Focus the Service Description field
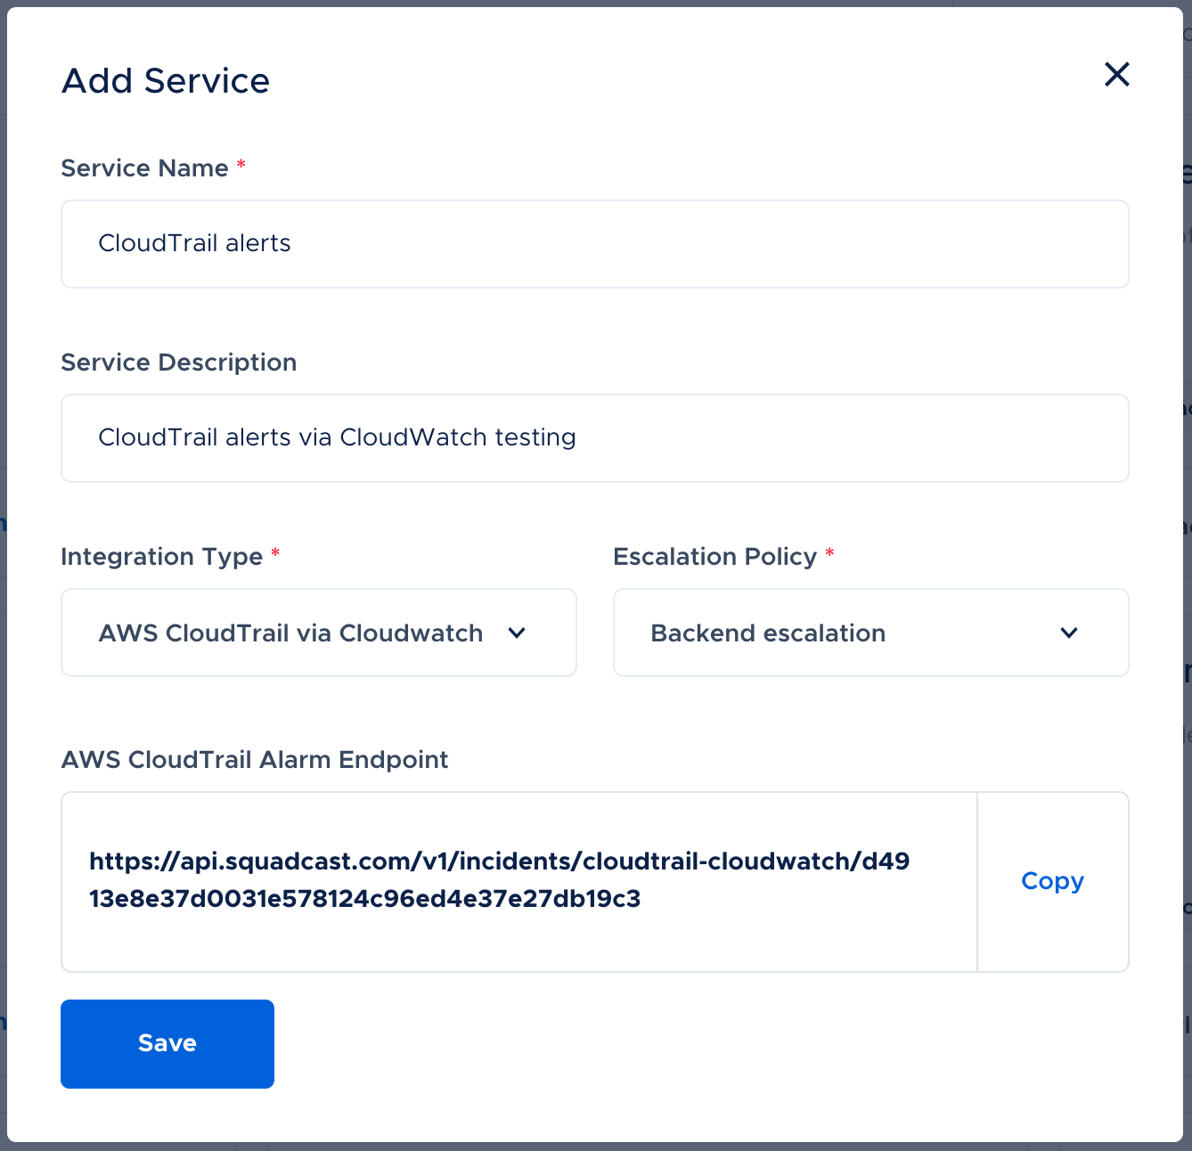This screenshot has width=1192, height=1151. click(x=595, y=438)
